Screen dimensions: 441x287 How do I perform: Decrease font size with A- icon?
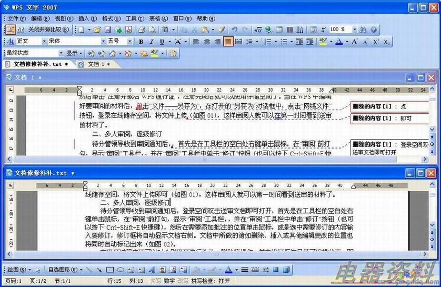pos(365,42)
